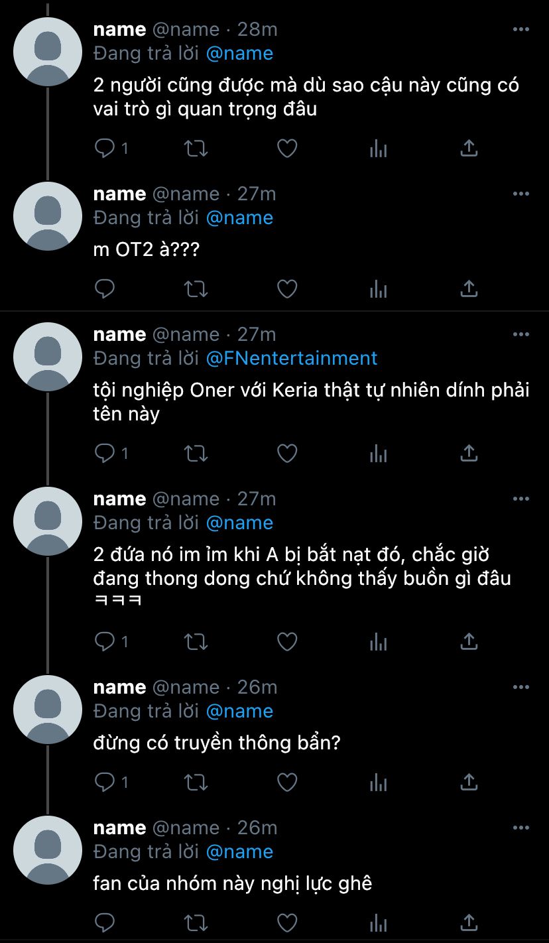Reply to the tweet about 'vai trò gì quan trọng'
The width and height of the screenshot is (549, 943).
105,149
